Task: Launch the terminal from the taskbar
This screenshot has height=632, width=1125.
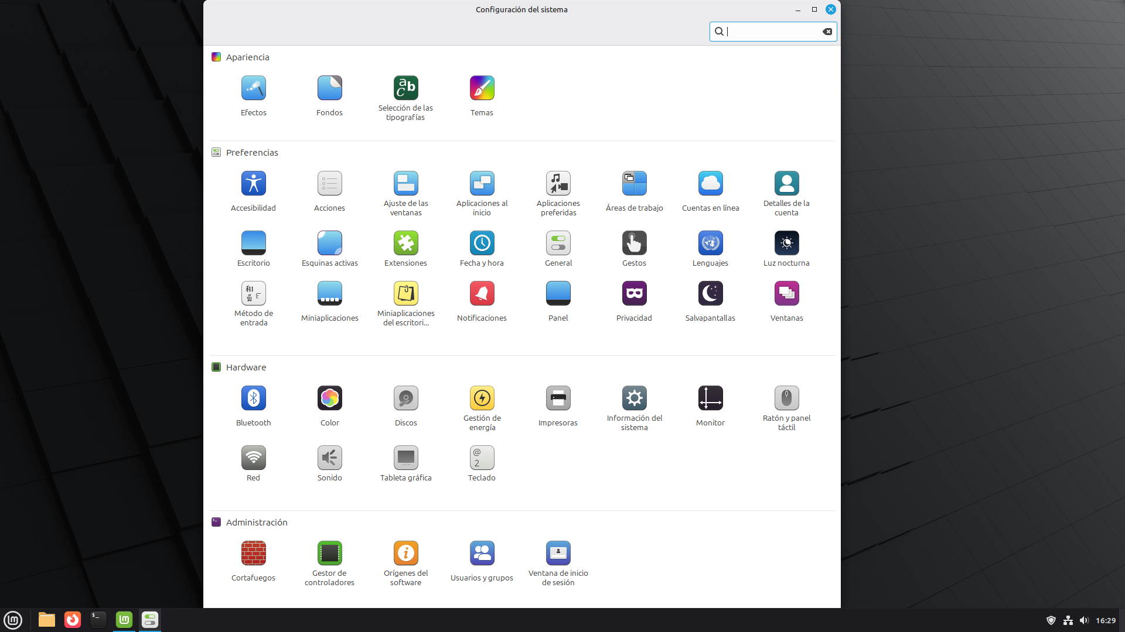Action: click(x=98, y=620)
